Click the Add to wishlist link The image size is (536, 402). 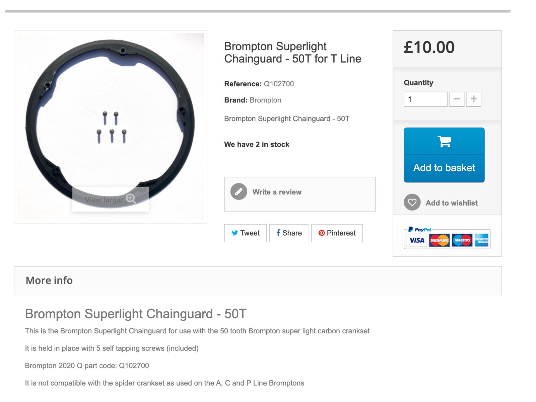tap(451, 203)
